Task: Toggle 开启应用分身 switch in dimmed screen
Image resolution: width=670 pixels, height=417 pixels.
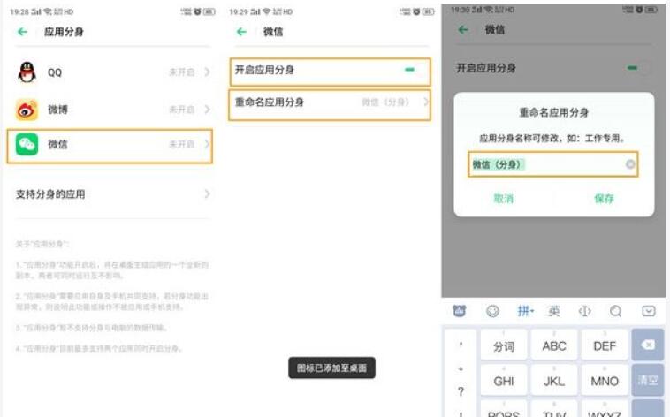Action: coord(637,68)
